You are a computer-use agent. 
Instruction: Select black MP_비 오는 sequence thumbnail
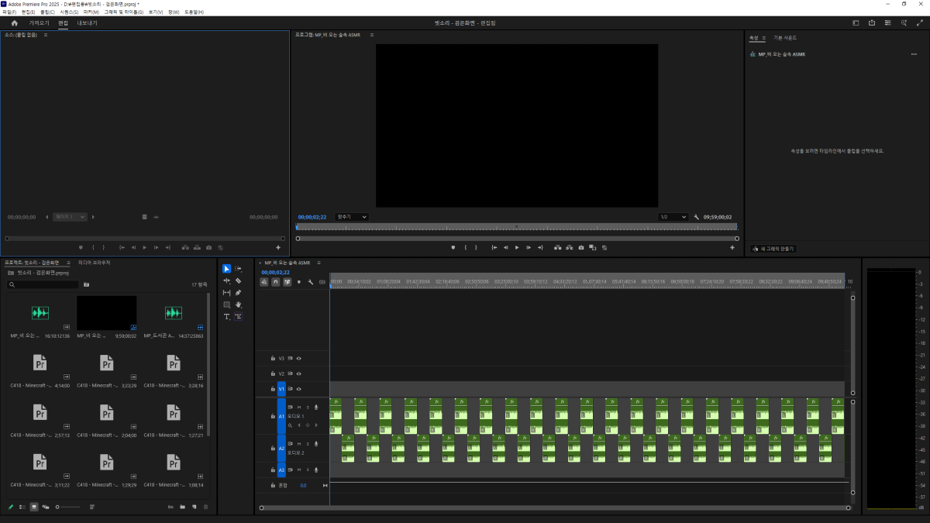106,313
